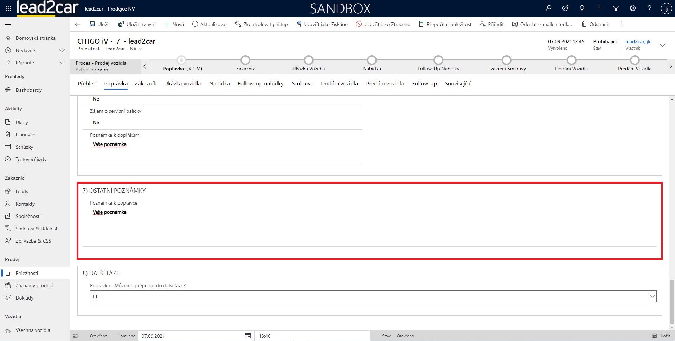Click the search magnifier icon in header
Viewport: 675px width, 341px height.
click(548, 8)
